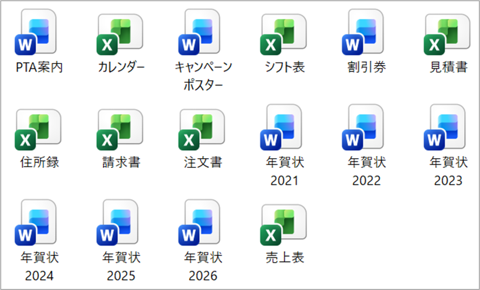Click the 見積書 file name label
Screen dimensions: 480x290
pos(448,68)
